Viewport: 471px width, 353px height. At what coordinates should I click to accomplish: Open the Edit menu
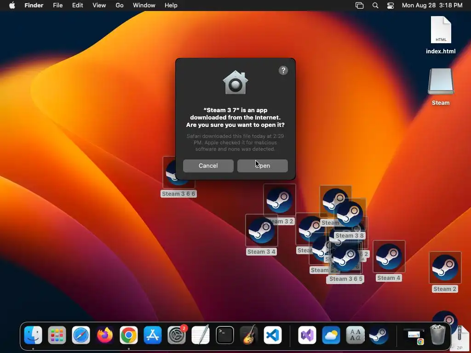tap(77, 6)
